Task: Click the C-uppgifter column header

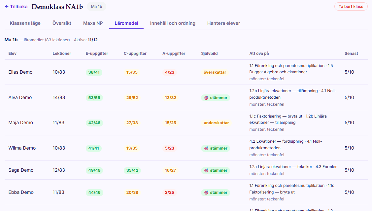Action: coord(135,53)
